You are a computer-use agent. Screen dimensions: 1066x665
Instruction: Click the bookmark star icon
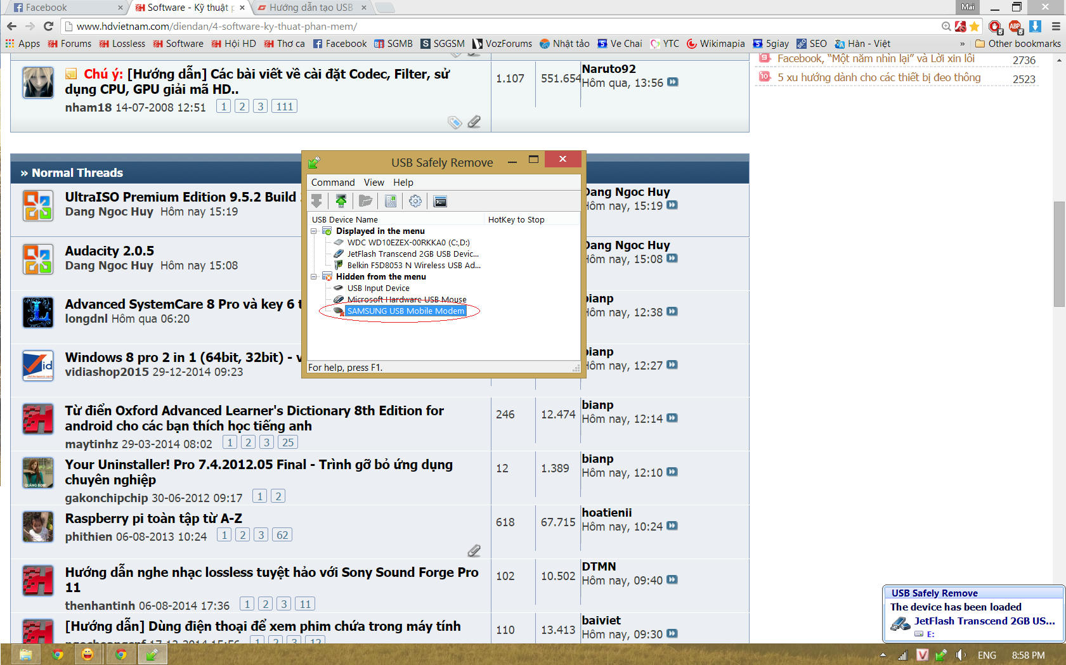tap(974, 26)
